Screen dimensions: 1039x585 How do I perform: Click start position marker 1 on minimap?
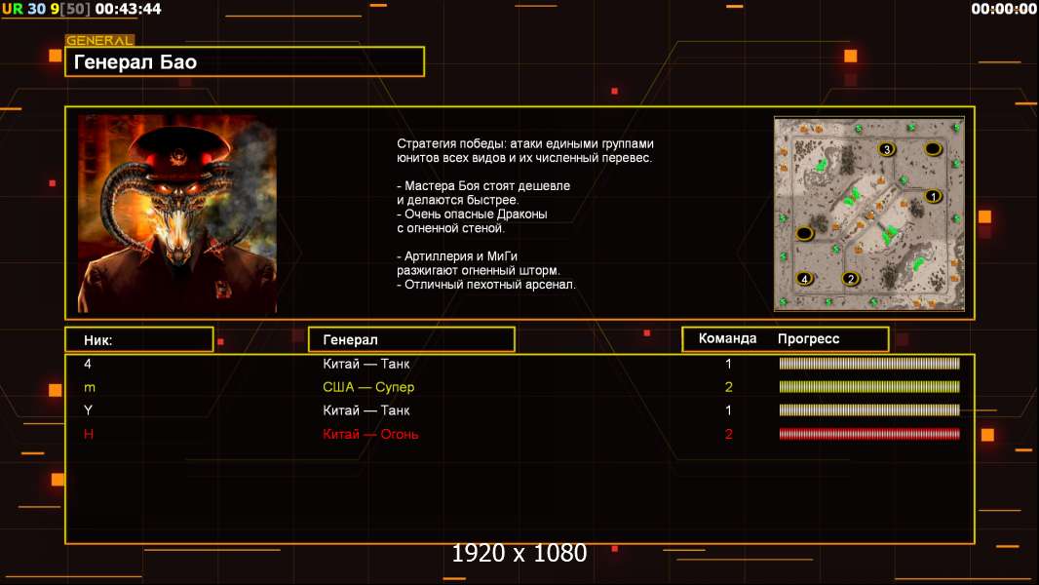coord(933,196)
